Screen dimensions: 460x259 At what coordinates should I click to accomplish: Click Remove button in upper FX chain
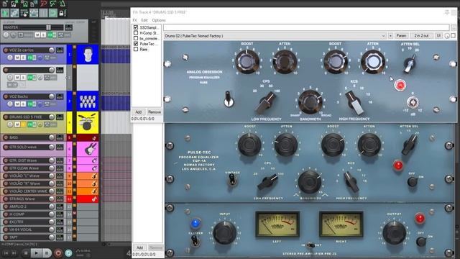click(x=155, y=112)
